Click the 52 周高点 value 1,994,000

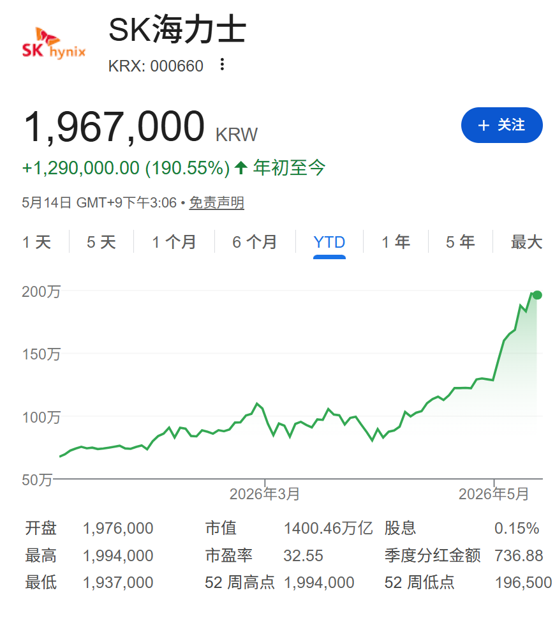(319, 582)
